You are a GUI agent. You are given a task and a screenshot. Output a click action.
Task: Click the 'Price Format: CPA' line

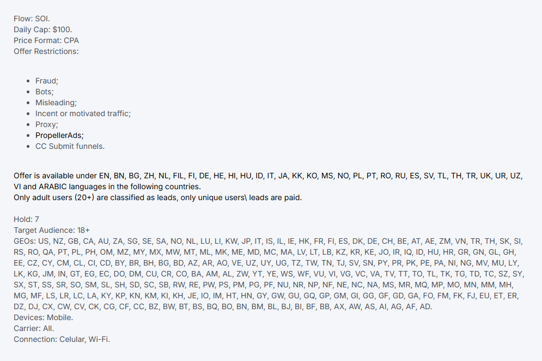(x=46, y=40)
